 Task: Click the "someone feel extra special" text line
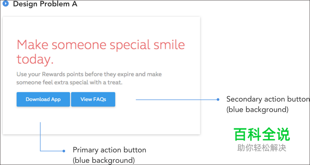69,83
